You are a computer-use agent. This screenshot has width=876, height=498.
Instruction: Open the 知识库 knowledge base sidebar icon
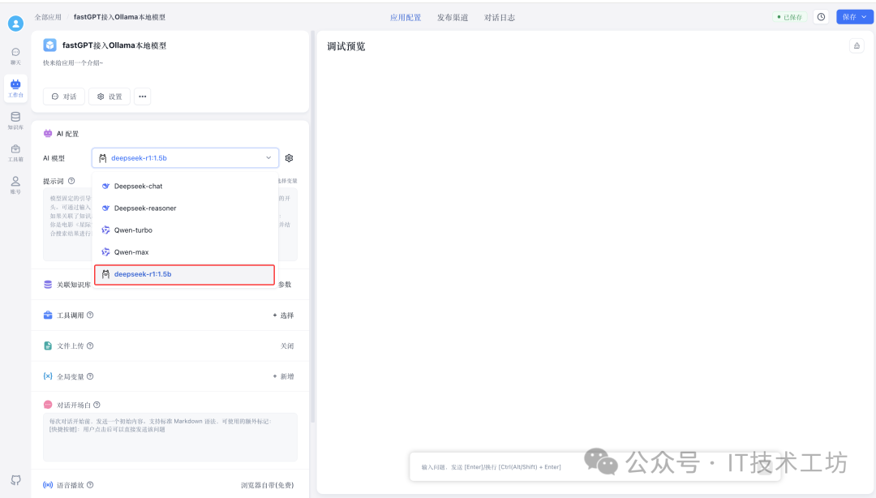(15, 120)
